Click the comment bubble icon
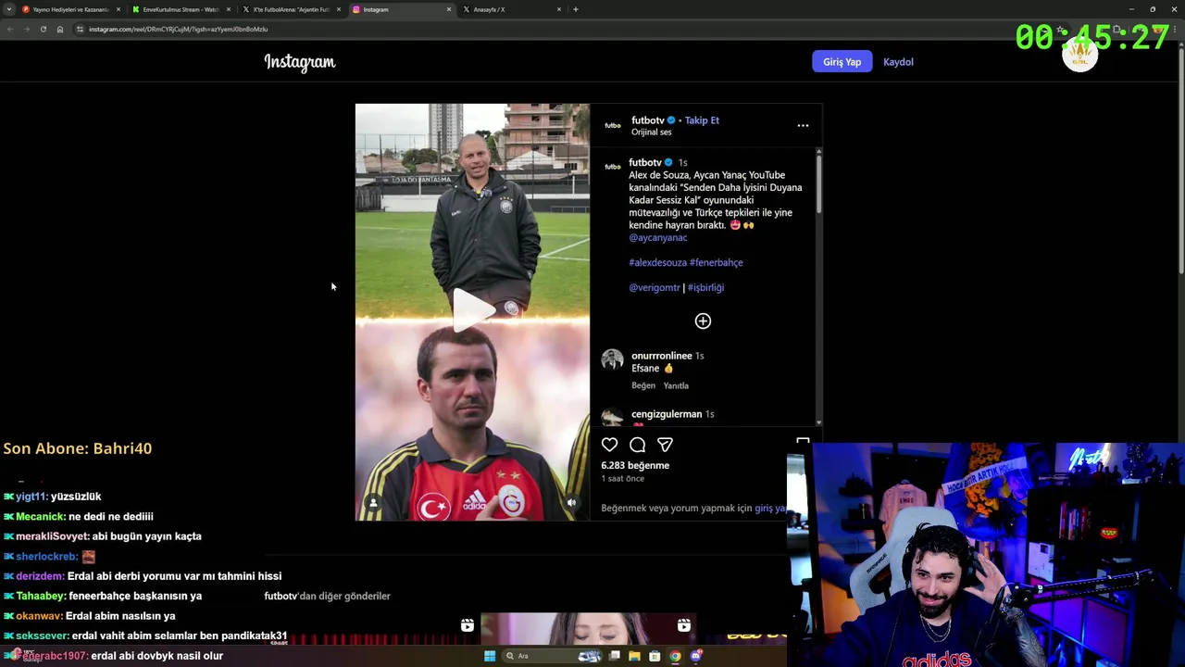The width and height of the screenshot is (1185, 667). click(x=637, y=445)
